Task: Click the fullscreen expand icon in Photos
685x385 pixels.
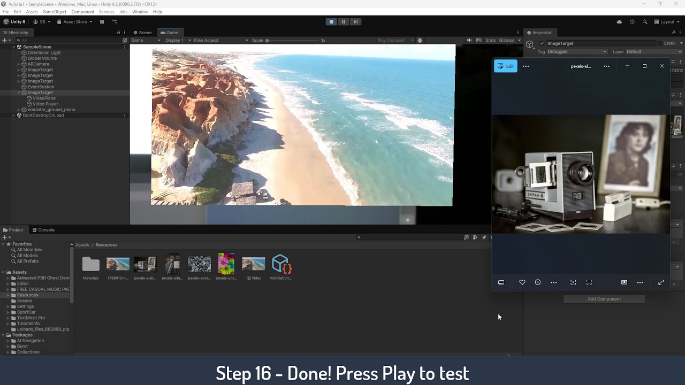Action: click(x=661, y=282)
